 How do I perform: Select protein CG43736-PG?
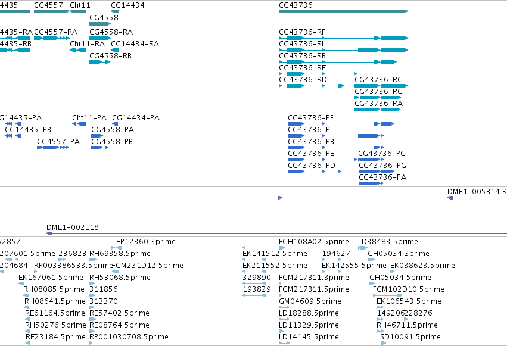click(377, 172)
